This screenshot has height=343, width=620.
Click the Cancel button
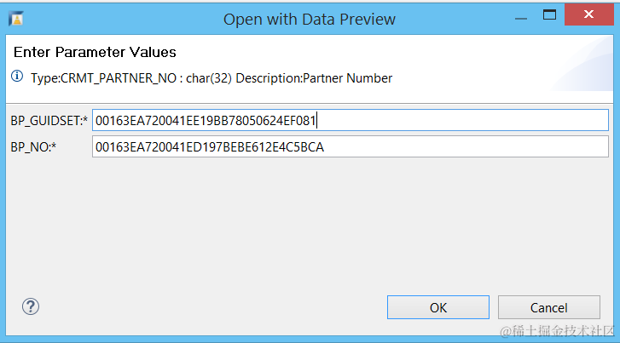(x=549, y=307)
